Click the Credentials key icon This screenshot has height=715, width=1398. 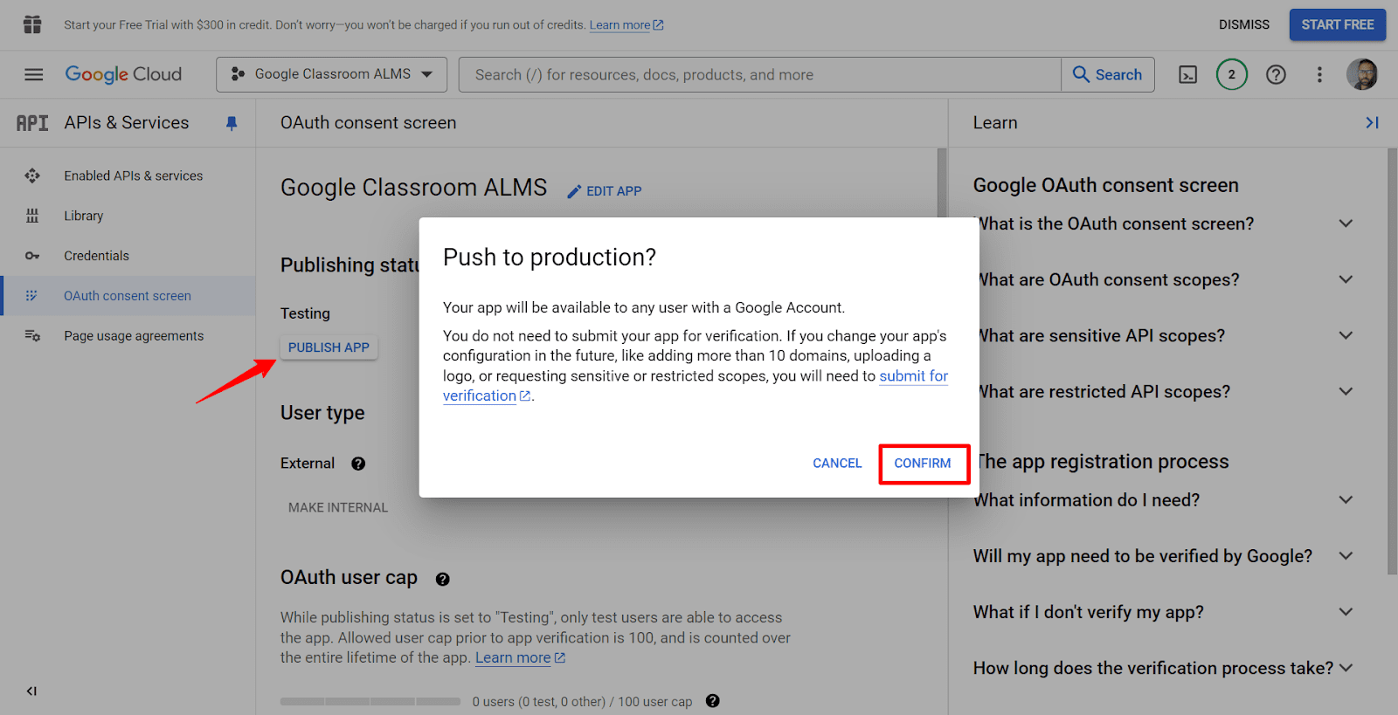pyautogui.click(x=32, y=256)
